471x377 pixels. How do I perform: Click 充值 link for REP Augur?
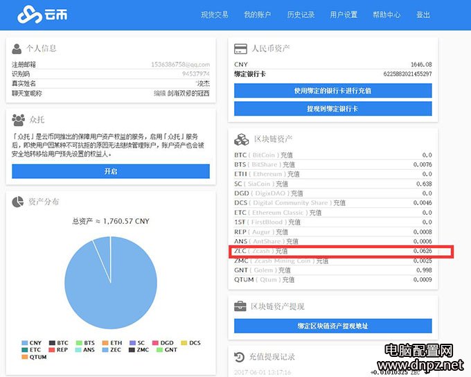coord(282,231)
